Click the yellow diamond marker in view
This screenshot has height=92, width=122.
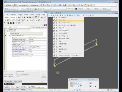(x=58, y=73)
